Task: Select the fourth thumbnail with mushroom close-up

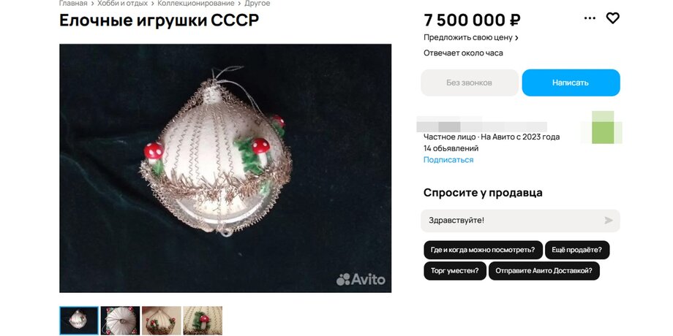Action: click(203, 320)
